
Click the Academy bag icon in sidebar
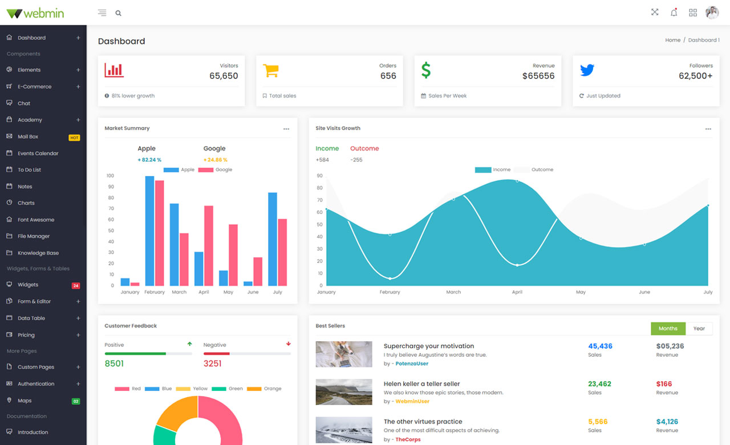pyautogui.click(x=9, y=120)
